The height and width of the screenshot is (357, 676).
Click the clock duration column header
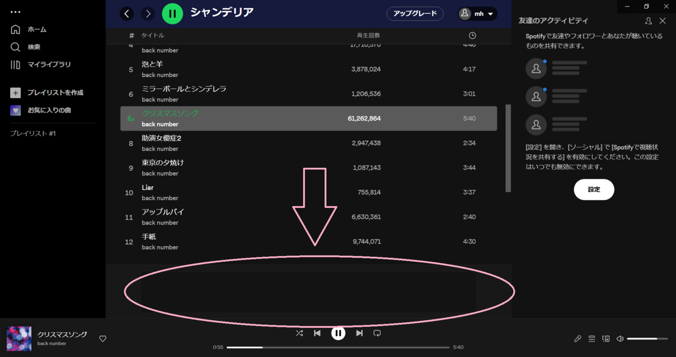click(x=472, y=35)
